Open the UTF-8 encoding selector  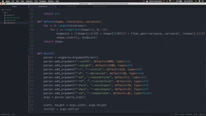[x=176, y=114]
